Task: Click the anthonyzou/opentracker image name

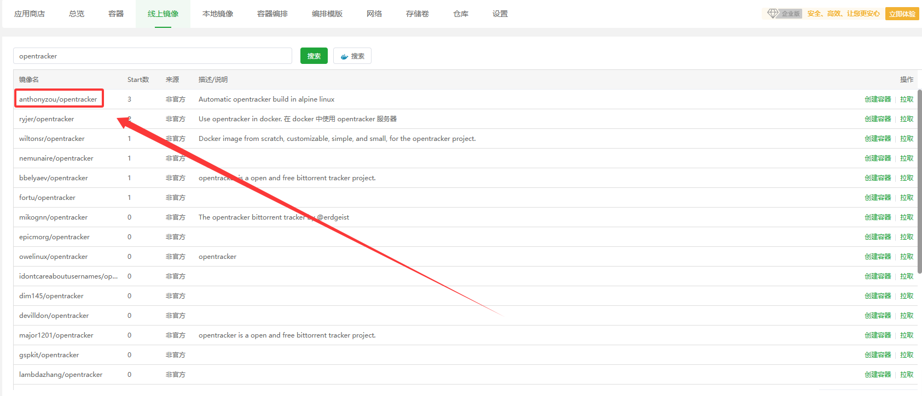Action: pyautogui.click(x=58, y=99)
